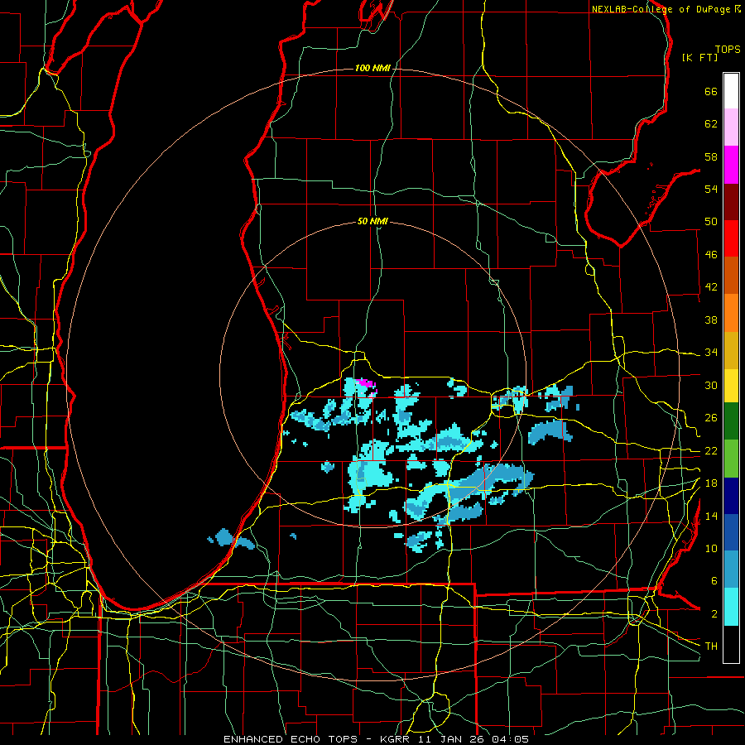Viewport: 745px width, 745px height.
Task: Click the legend value 18
Action: coord(711,483)
